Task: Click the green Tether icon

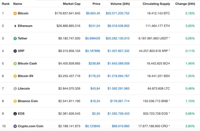Action: point(15,39)
